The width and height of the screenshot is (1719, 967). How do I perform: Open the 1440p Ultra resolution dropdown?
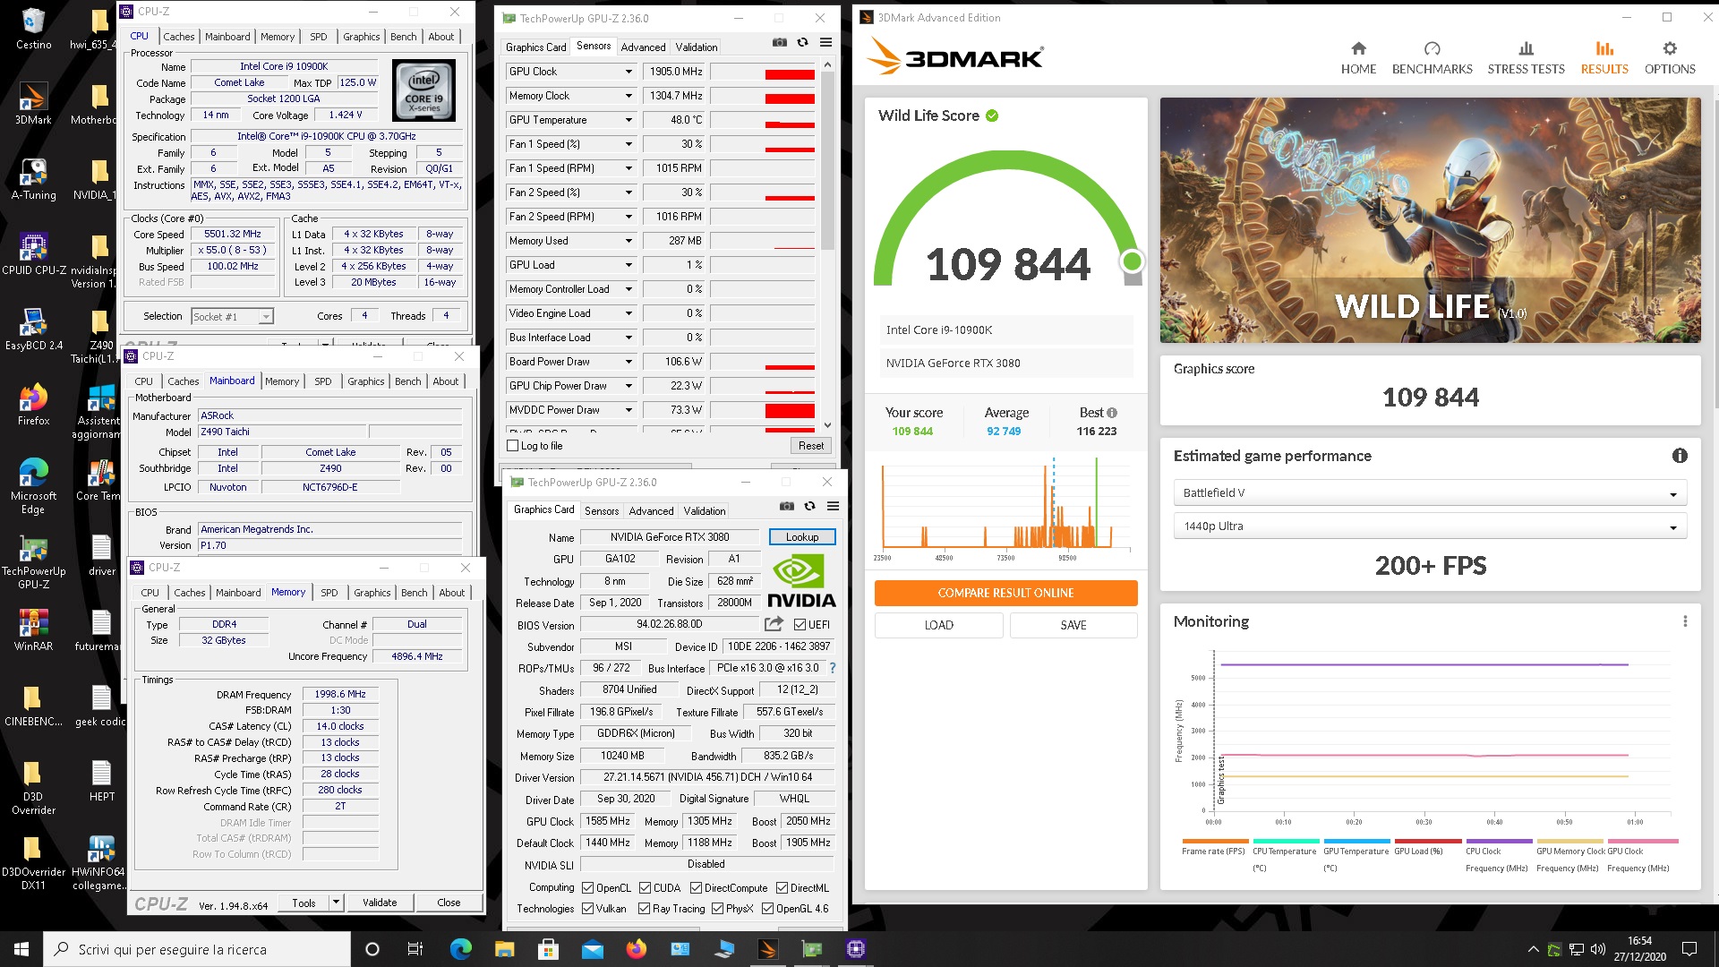(1430, 526)
